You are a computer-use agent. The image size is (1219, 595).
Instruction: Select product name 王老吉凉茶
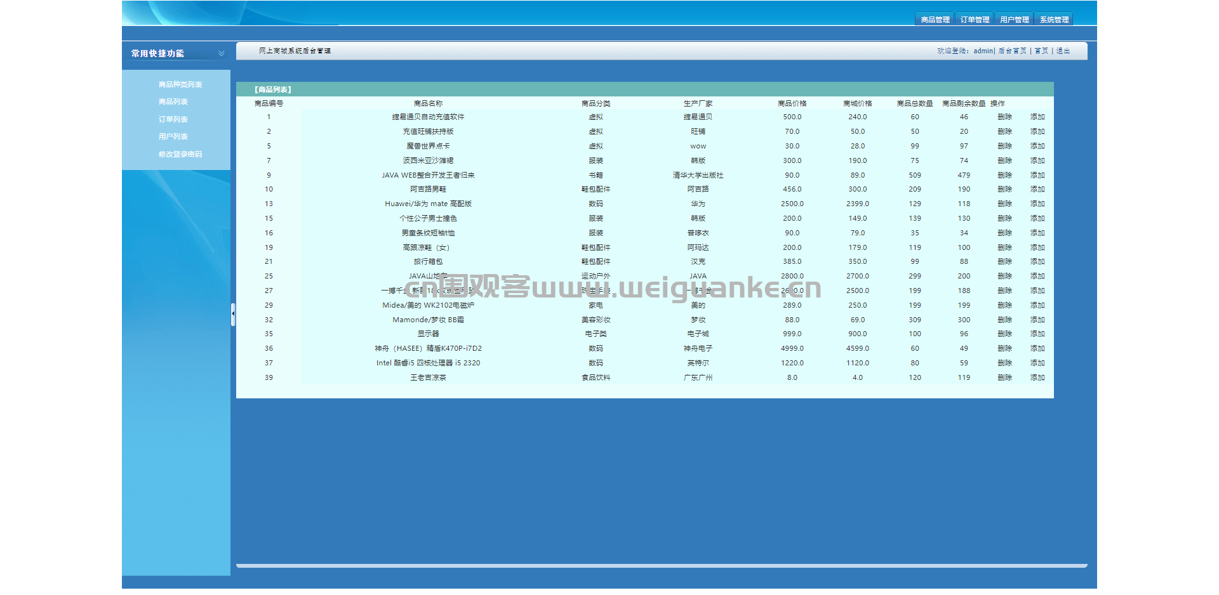click(x=428, y=377)
